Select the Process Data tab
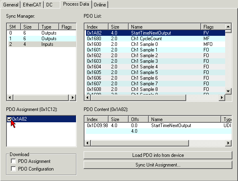238x181 pixels. click(76, 4)
